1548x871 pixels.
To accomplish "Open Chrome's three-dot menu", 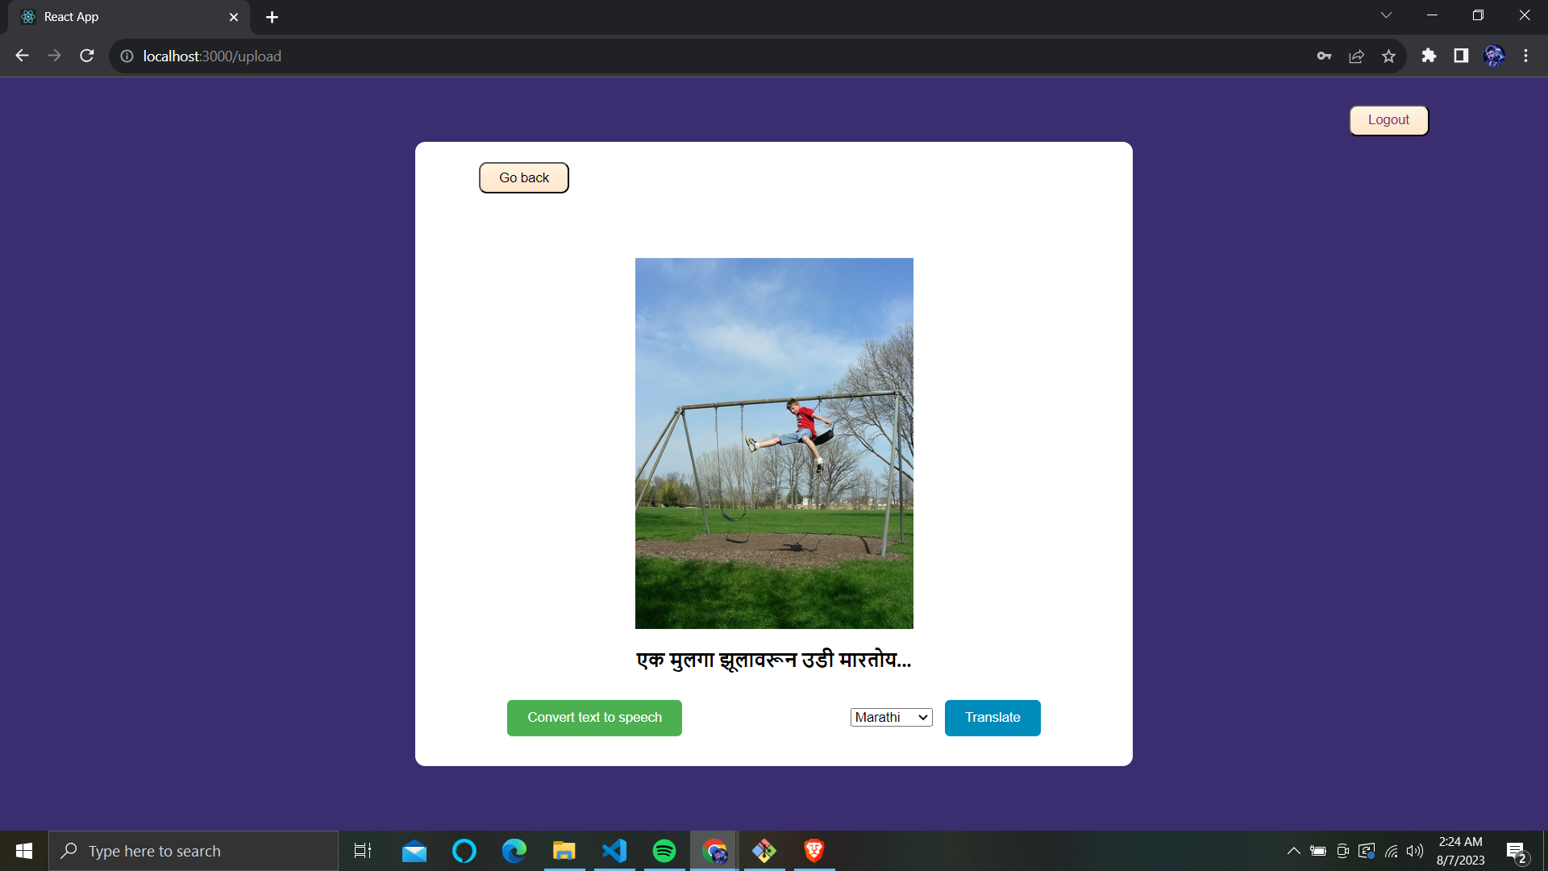I will [1526, 56].
